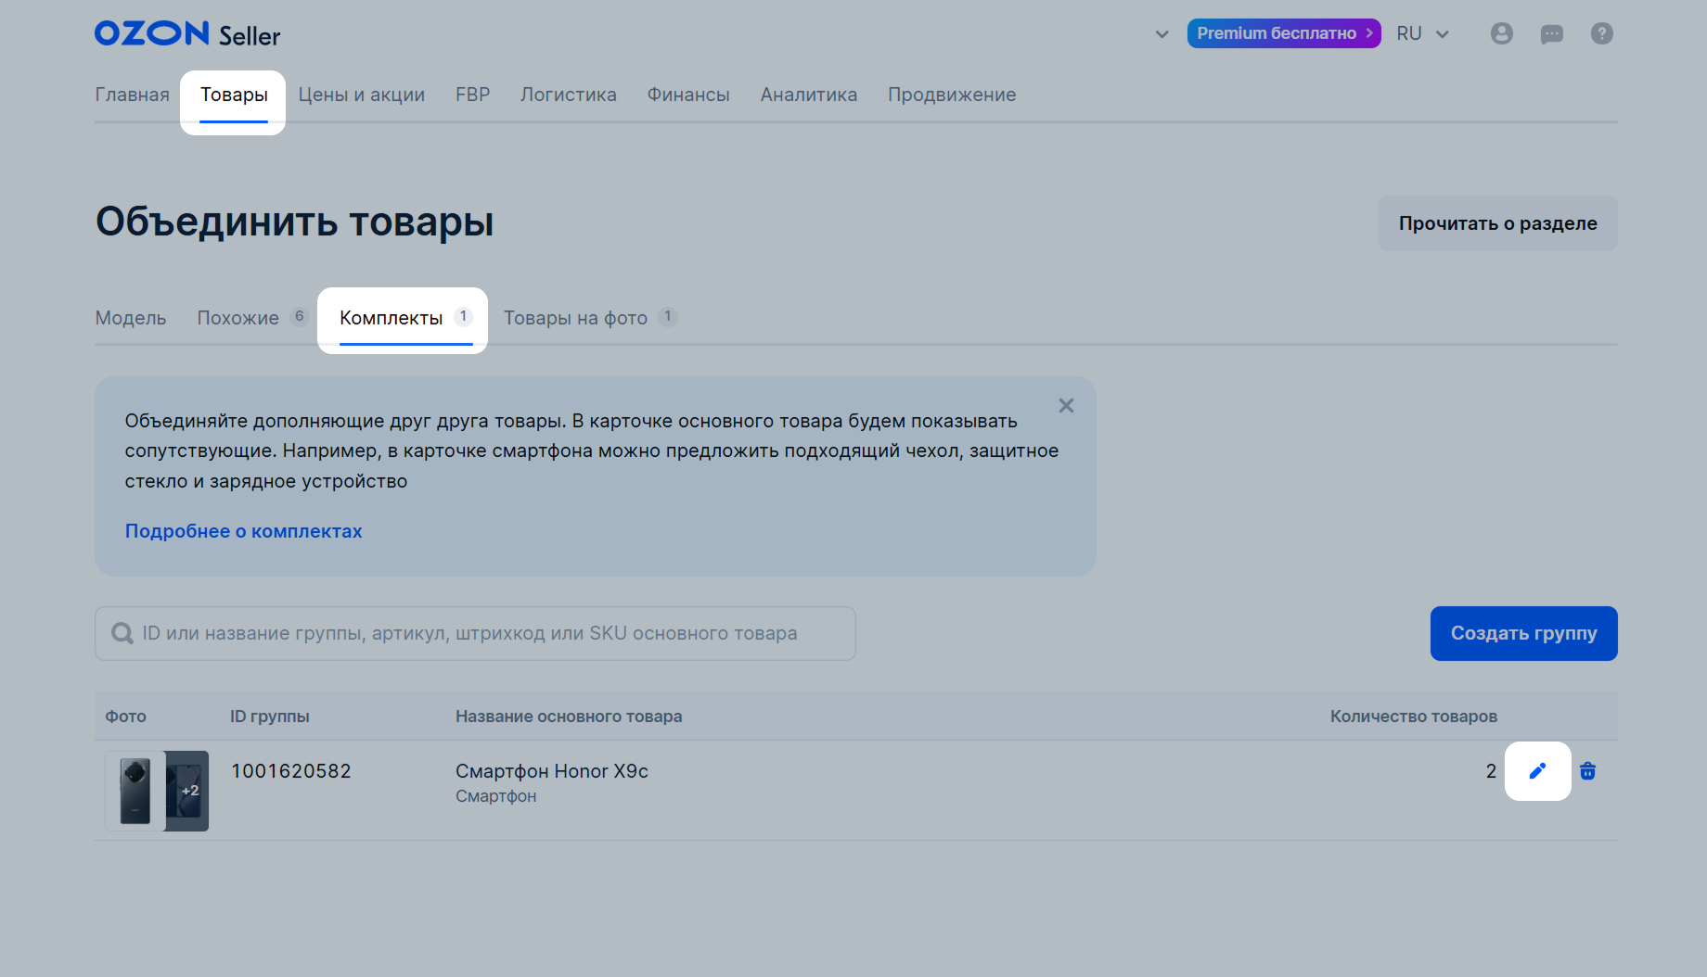1707x977 pixels.
Task: Click the Смартфон Honor X9c name
Action: [552, 771]
